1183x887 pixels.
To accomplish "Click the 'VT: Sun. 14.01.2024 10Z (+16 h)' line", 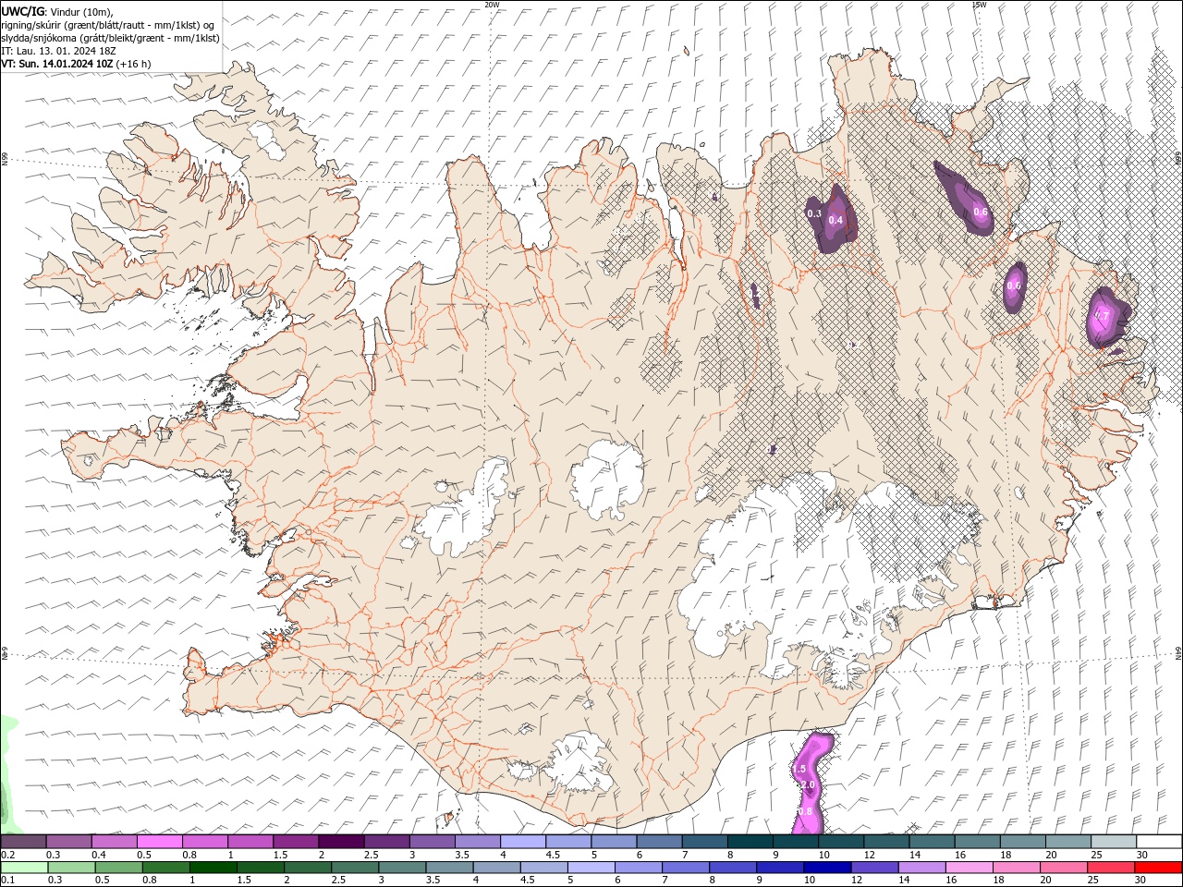I will 76,64.
